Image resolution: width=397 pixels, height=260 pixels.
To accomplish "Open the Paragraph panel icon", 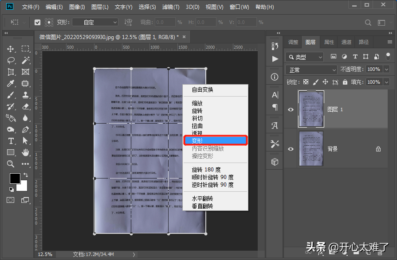I will [x=275, y=108].
